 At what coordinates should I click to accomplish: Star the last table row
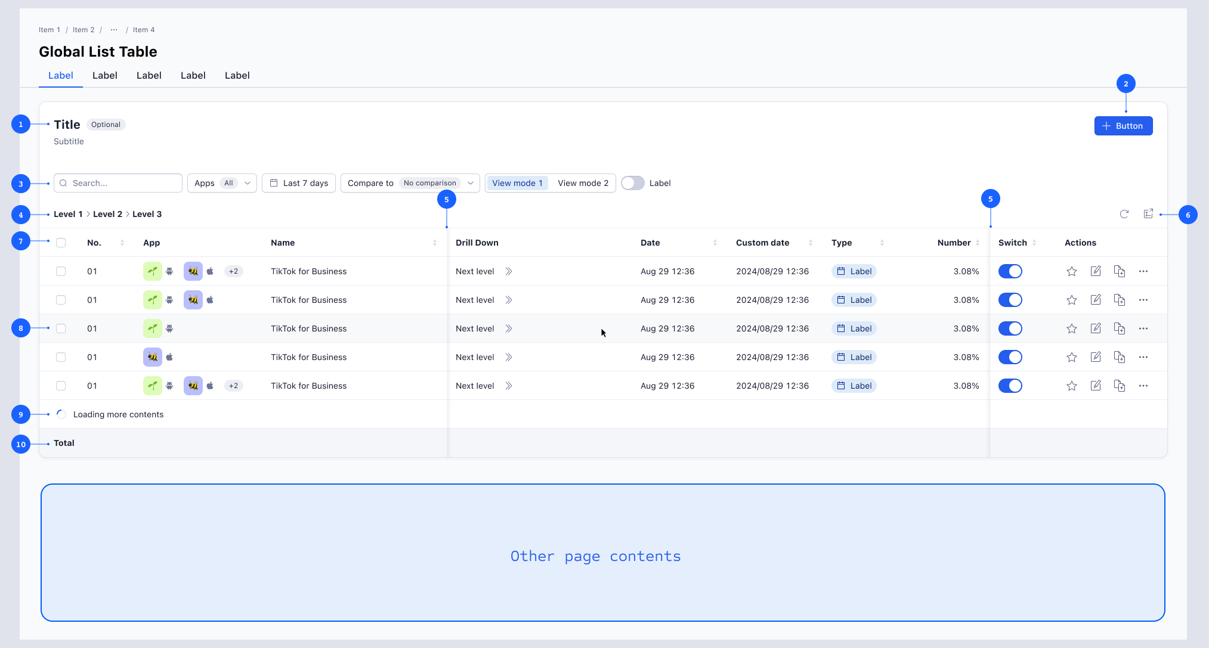click(1072, 386)
